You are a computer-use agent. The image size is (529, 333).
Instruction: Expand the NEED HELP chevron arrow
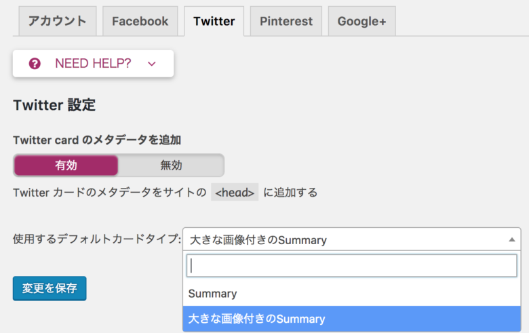click(x=151, y=64)
